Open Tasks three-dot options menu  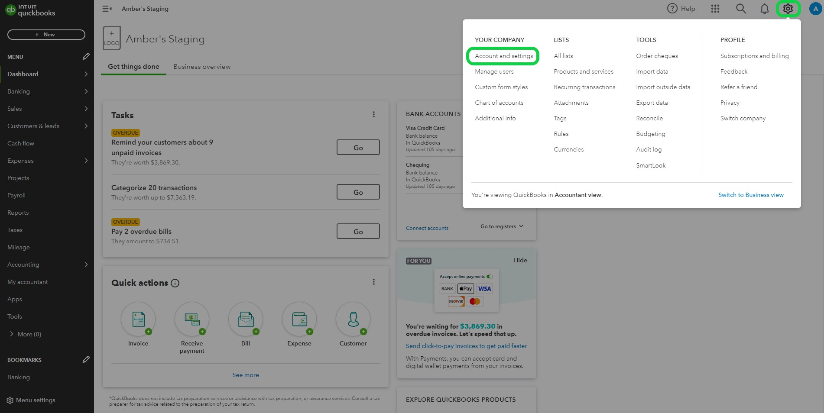pyautogui.click(x=374, y=114)
